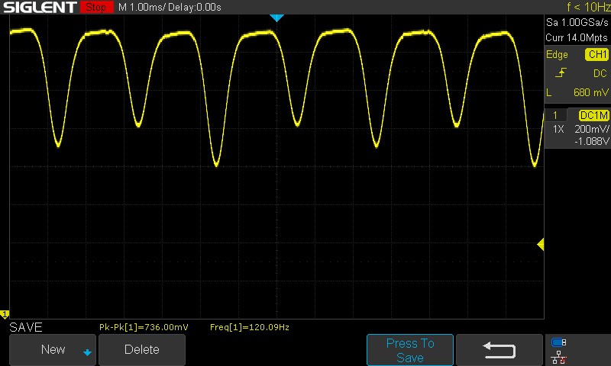Click the LAN network status icon

[x=559, y=357]
